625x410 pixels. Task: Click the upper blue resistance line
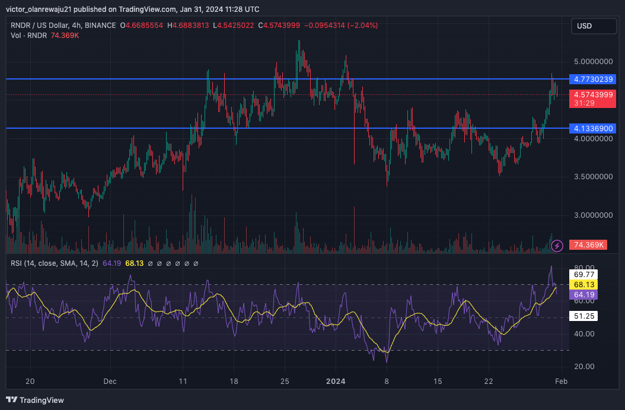(x=287, y=79)
